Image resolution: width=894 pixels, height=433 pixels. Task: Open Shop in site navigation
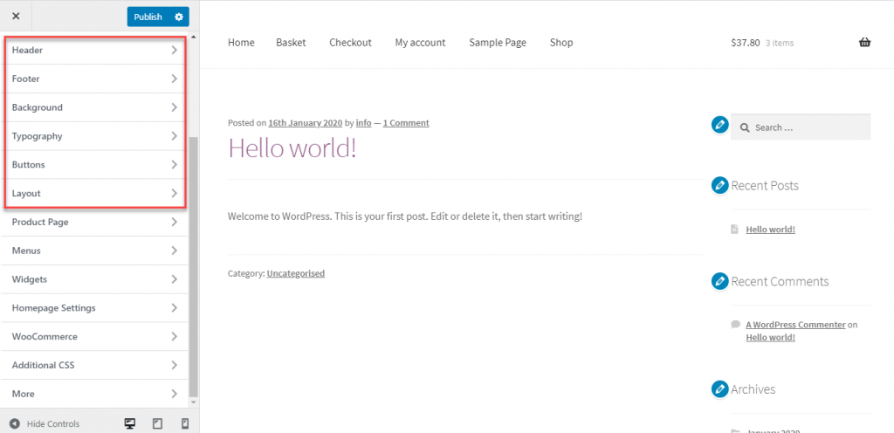[x=561, y=43]
